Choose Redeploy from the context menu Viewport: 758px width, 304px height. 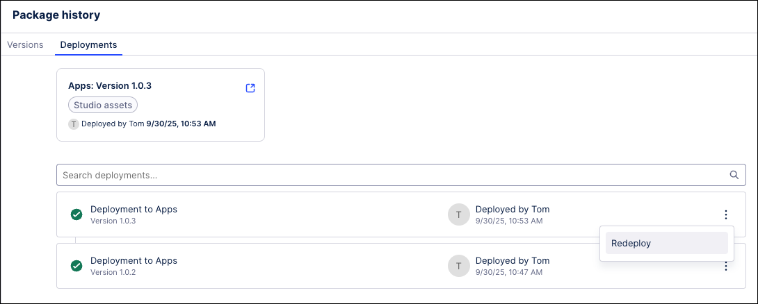[666, 243]
